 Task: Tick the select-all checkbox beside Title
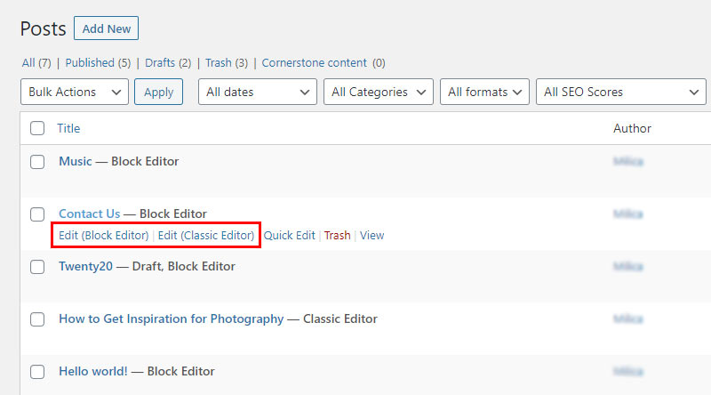pos(37,128)
